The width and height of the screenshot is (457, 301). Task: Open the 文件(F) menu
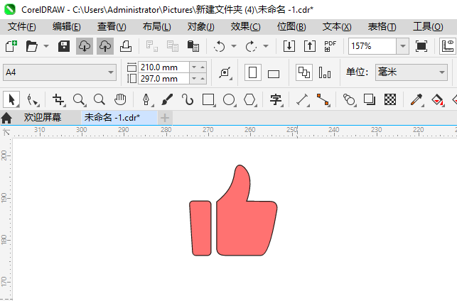tap(22, 27)
